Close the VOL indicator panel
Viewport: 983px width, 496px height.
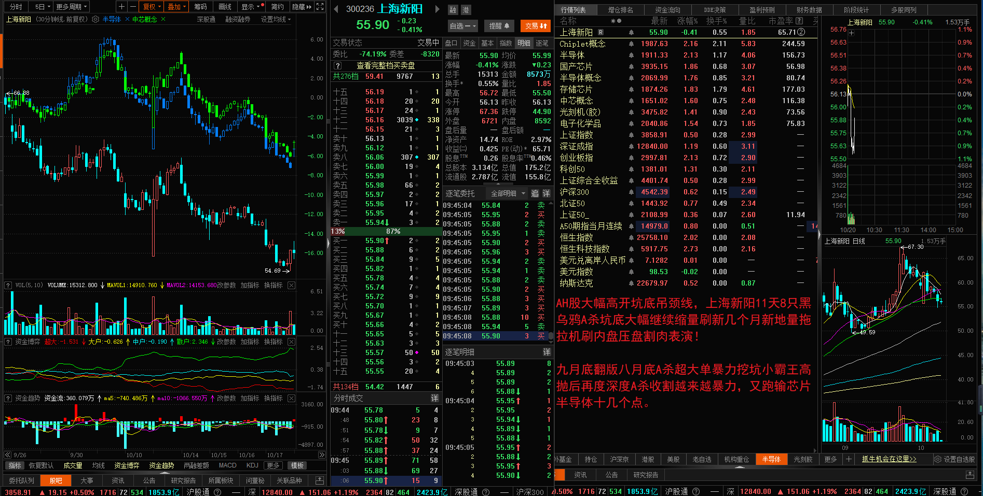click(x=291, y=285)
